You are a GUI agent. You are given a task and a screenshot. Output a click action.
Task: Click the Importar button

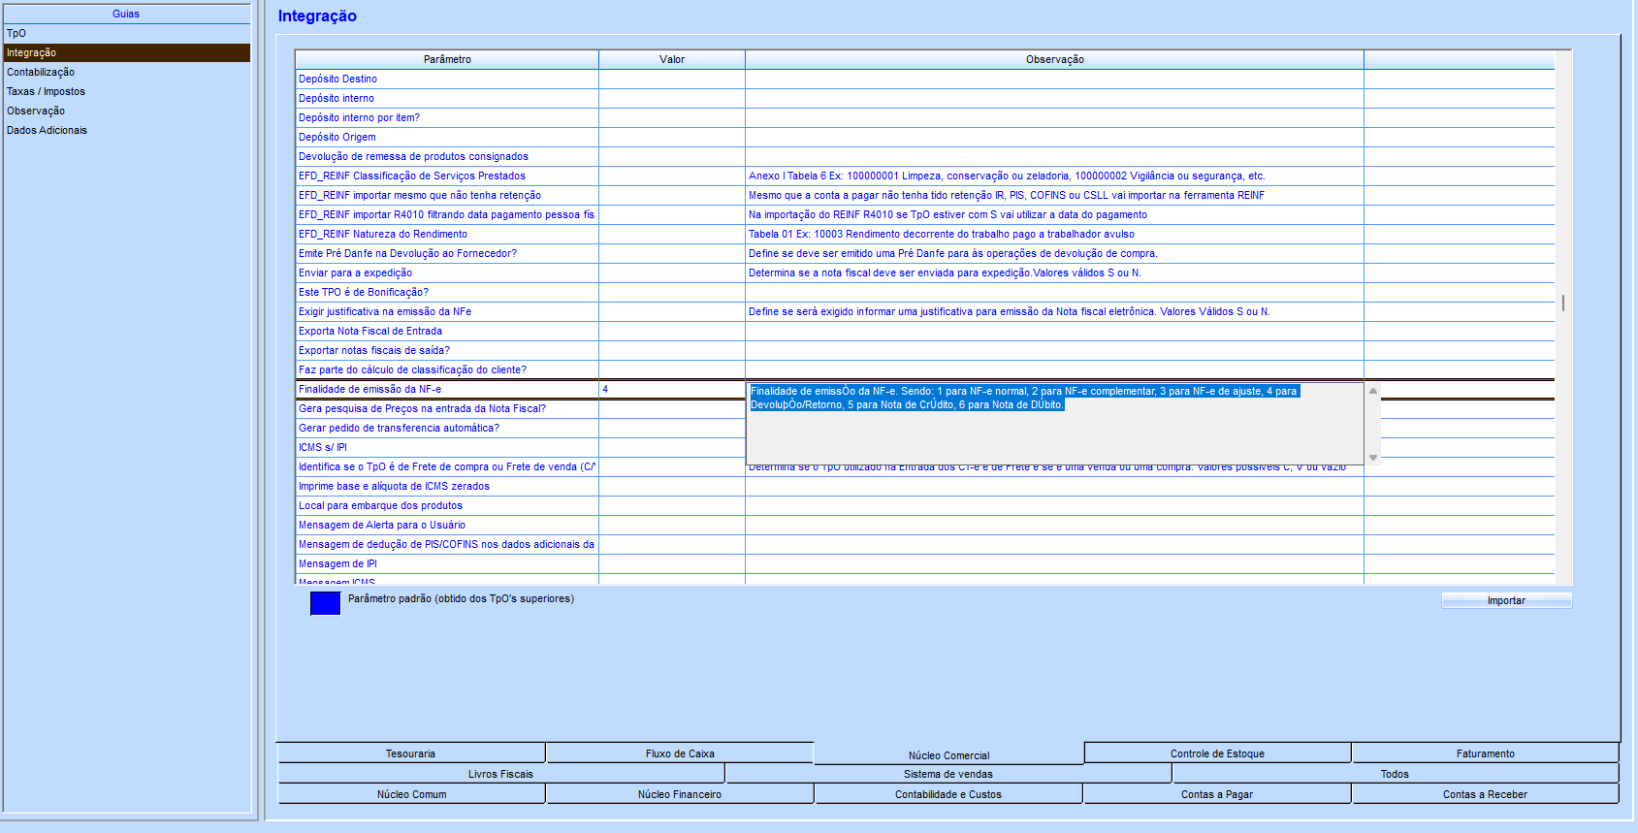pos(1505,600)
